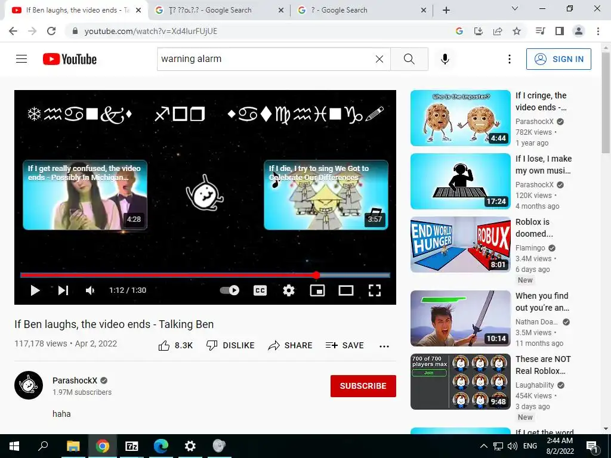Click the page vertical scrollbar
The width and height of the screenshot is (611, 458).
[x=606, y=103]
